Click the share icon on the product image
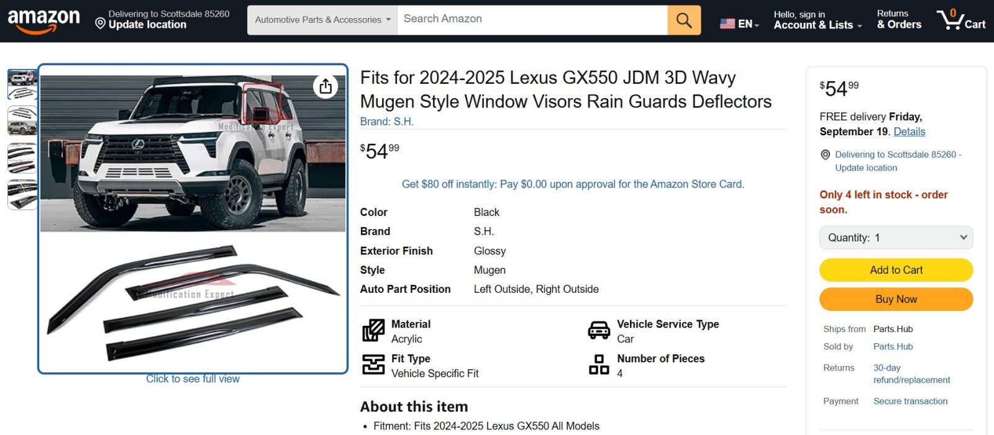 point(324,87)
